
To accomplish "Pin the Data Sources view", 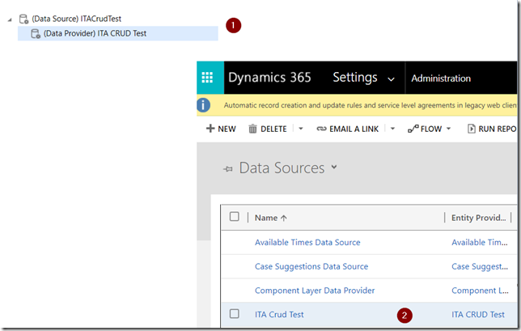I will point(228,169).
